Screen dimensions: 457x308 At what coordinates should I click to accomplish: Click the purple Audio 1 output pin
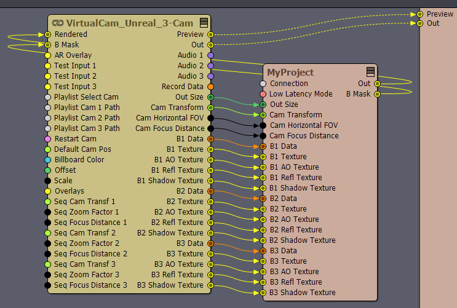(x=210, y=55)
